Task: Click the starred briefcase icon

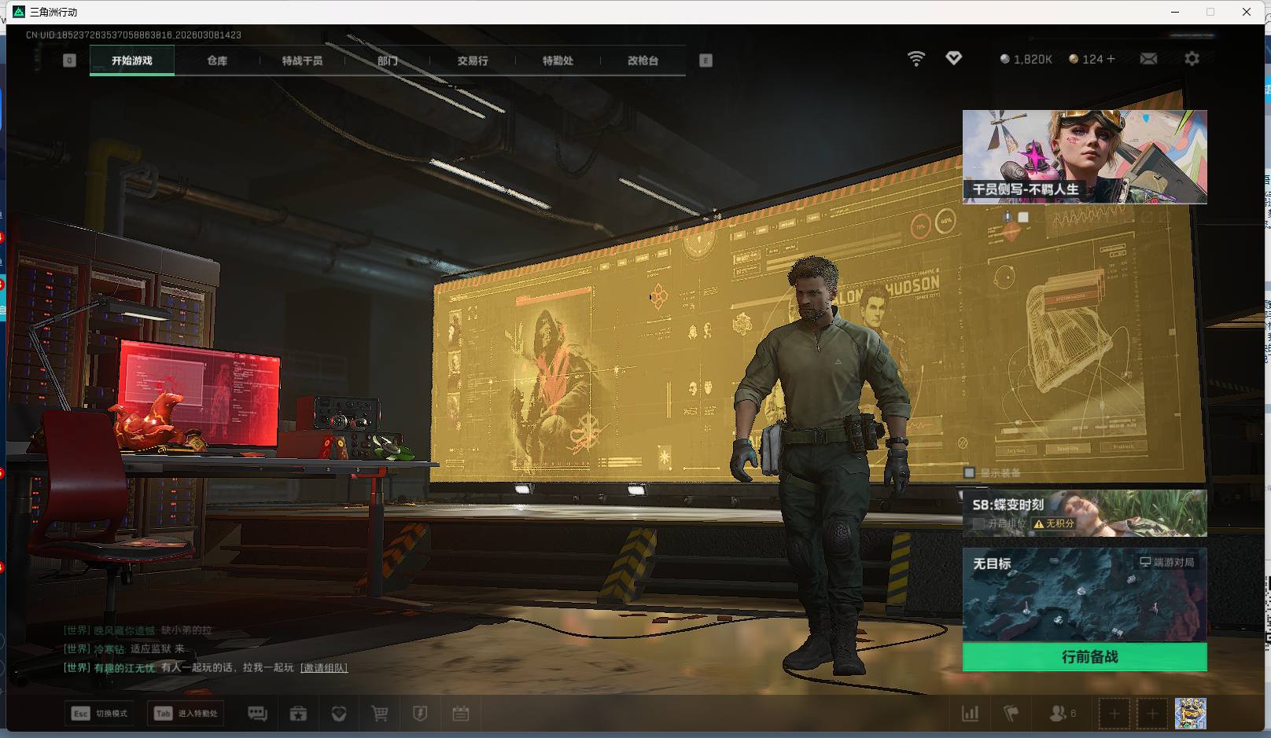Action: coord(298,714)
